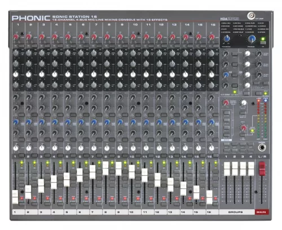Push the top button in the source selector column
Screen dimensions: 282x230
227,113
